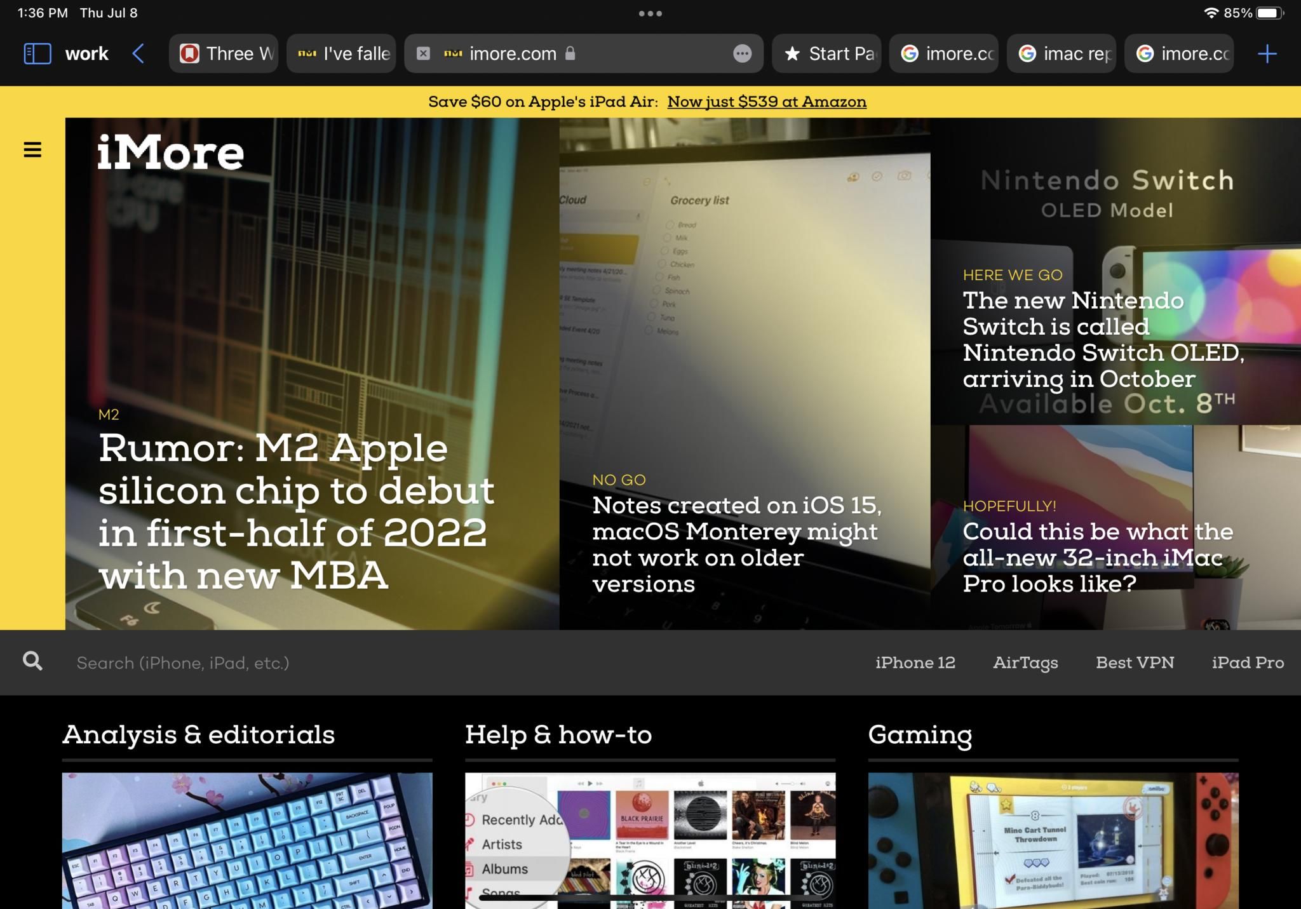Open the Safari sidebar
This screenshot has width=1301, height=909.
[x=37, y=53]
